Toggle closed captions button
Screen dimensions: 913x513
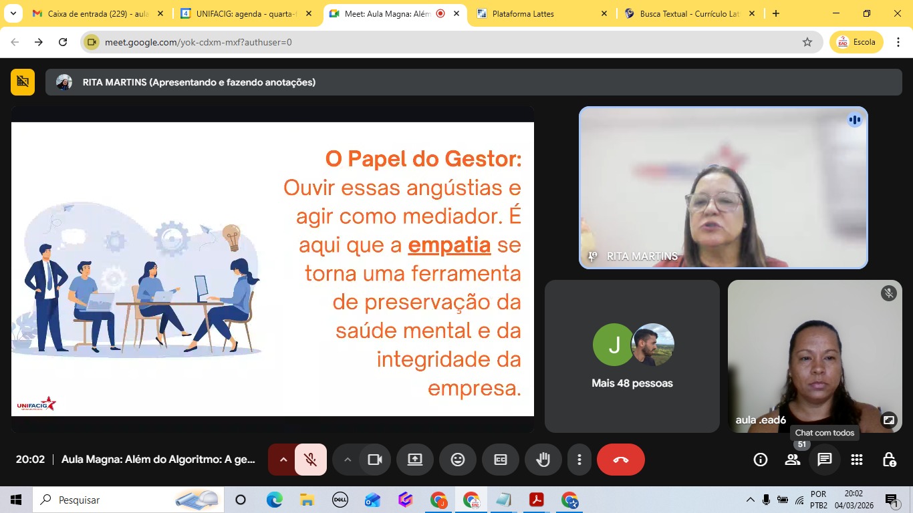[500, 460]
